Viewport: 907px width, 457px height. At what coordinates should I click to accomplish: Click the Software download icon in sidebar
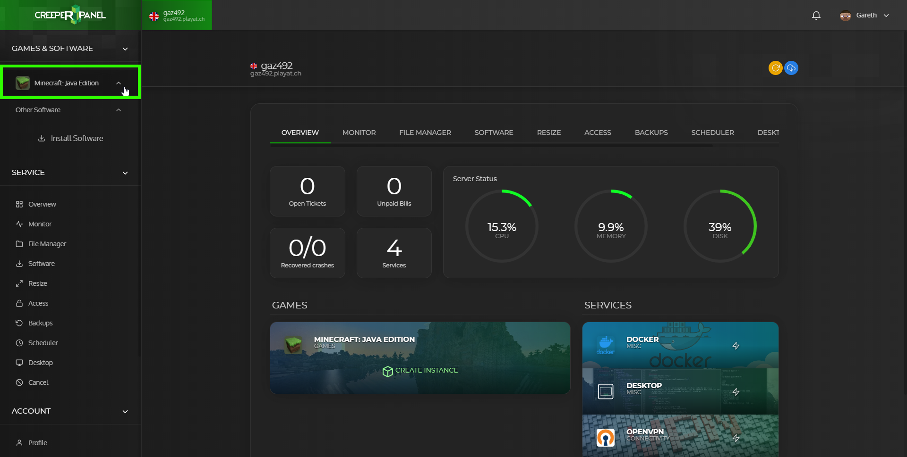point(19,264)
